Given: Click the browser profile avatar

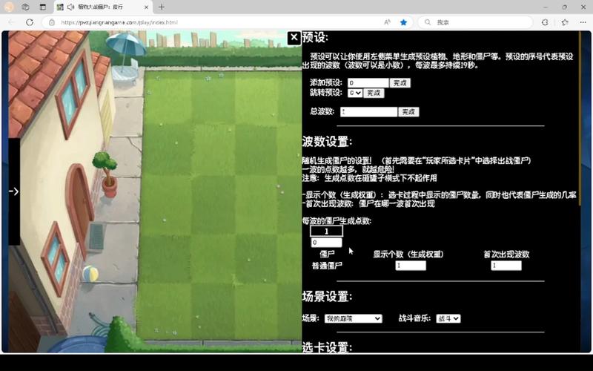Looking at the screenshot, I should tap(9, 7).
